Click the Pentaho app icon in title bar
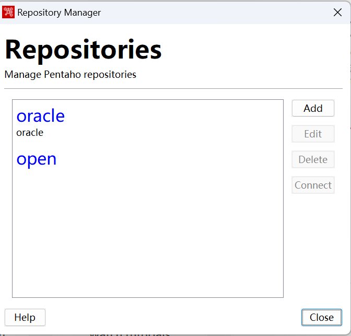 pos(8,12)
